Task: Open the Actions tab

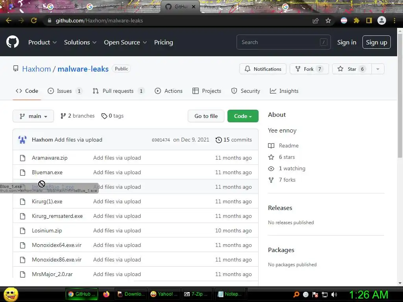Action: [168, 91]
